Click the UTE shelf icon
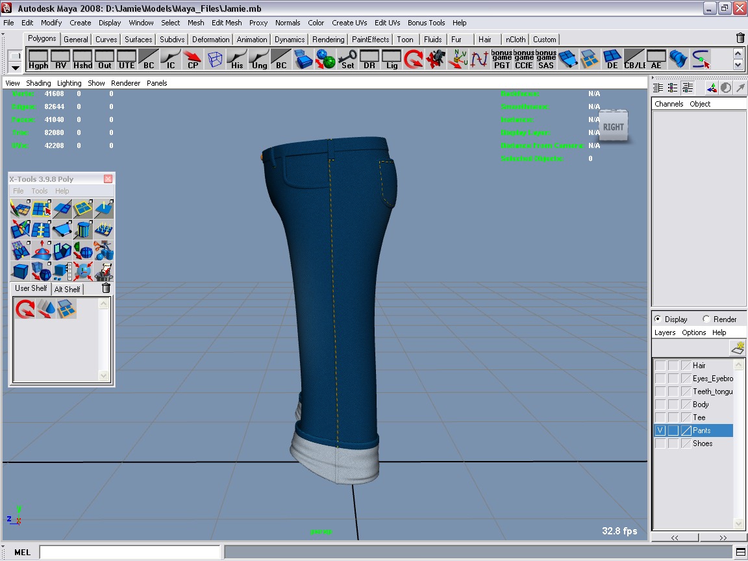This screenshot has height=561, width=748. (127, 60)
